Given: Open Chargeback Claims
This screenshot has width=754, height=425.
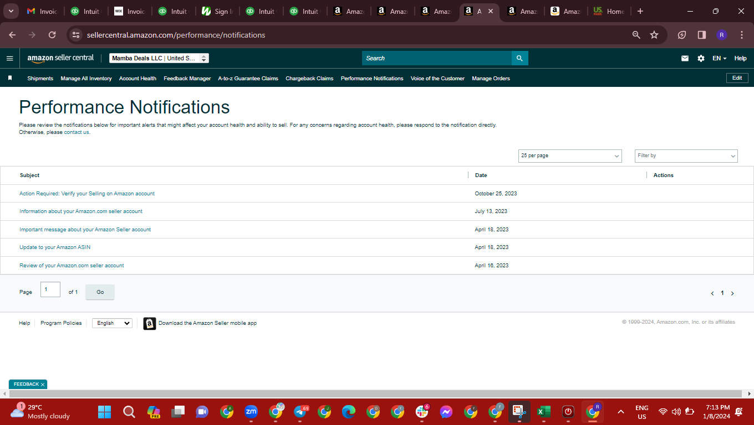Looking at the screenshot, I should pyautogui.click(x=309, y=79).
